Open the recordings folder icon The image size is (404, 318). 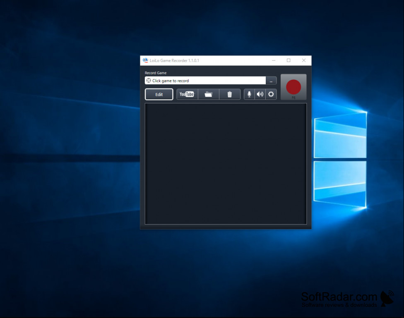[209, 94]
